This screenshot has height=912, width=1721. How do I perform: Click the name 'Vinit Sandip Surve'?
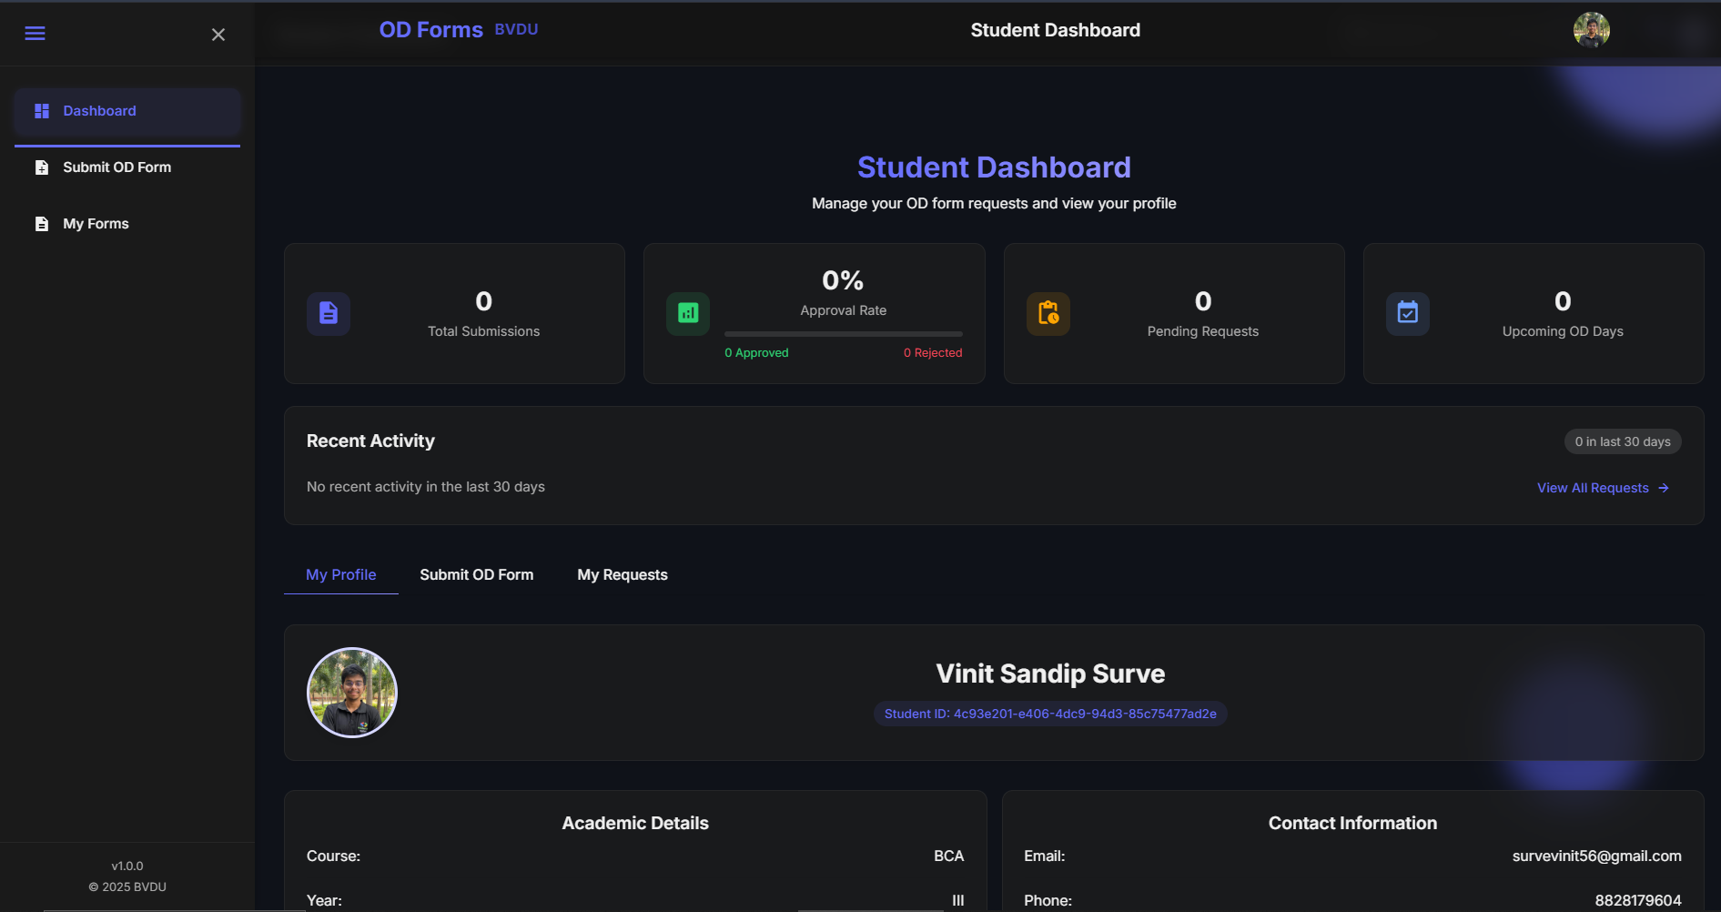(1050, 674)
